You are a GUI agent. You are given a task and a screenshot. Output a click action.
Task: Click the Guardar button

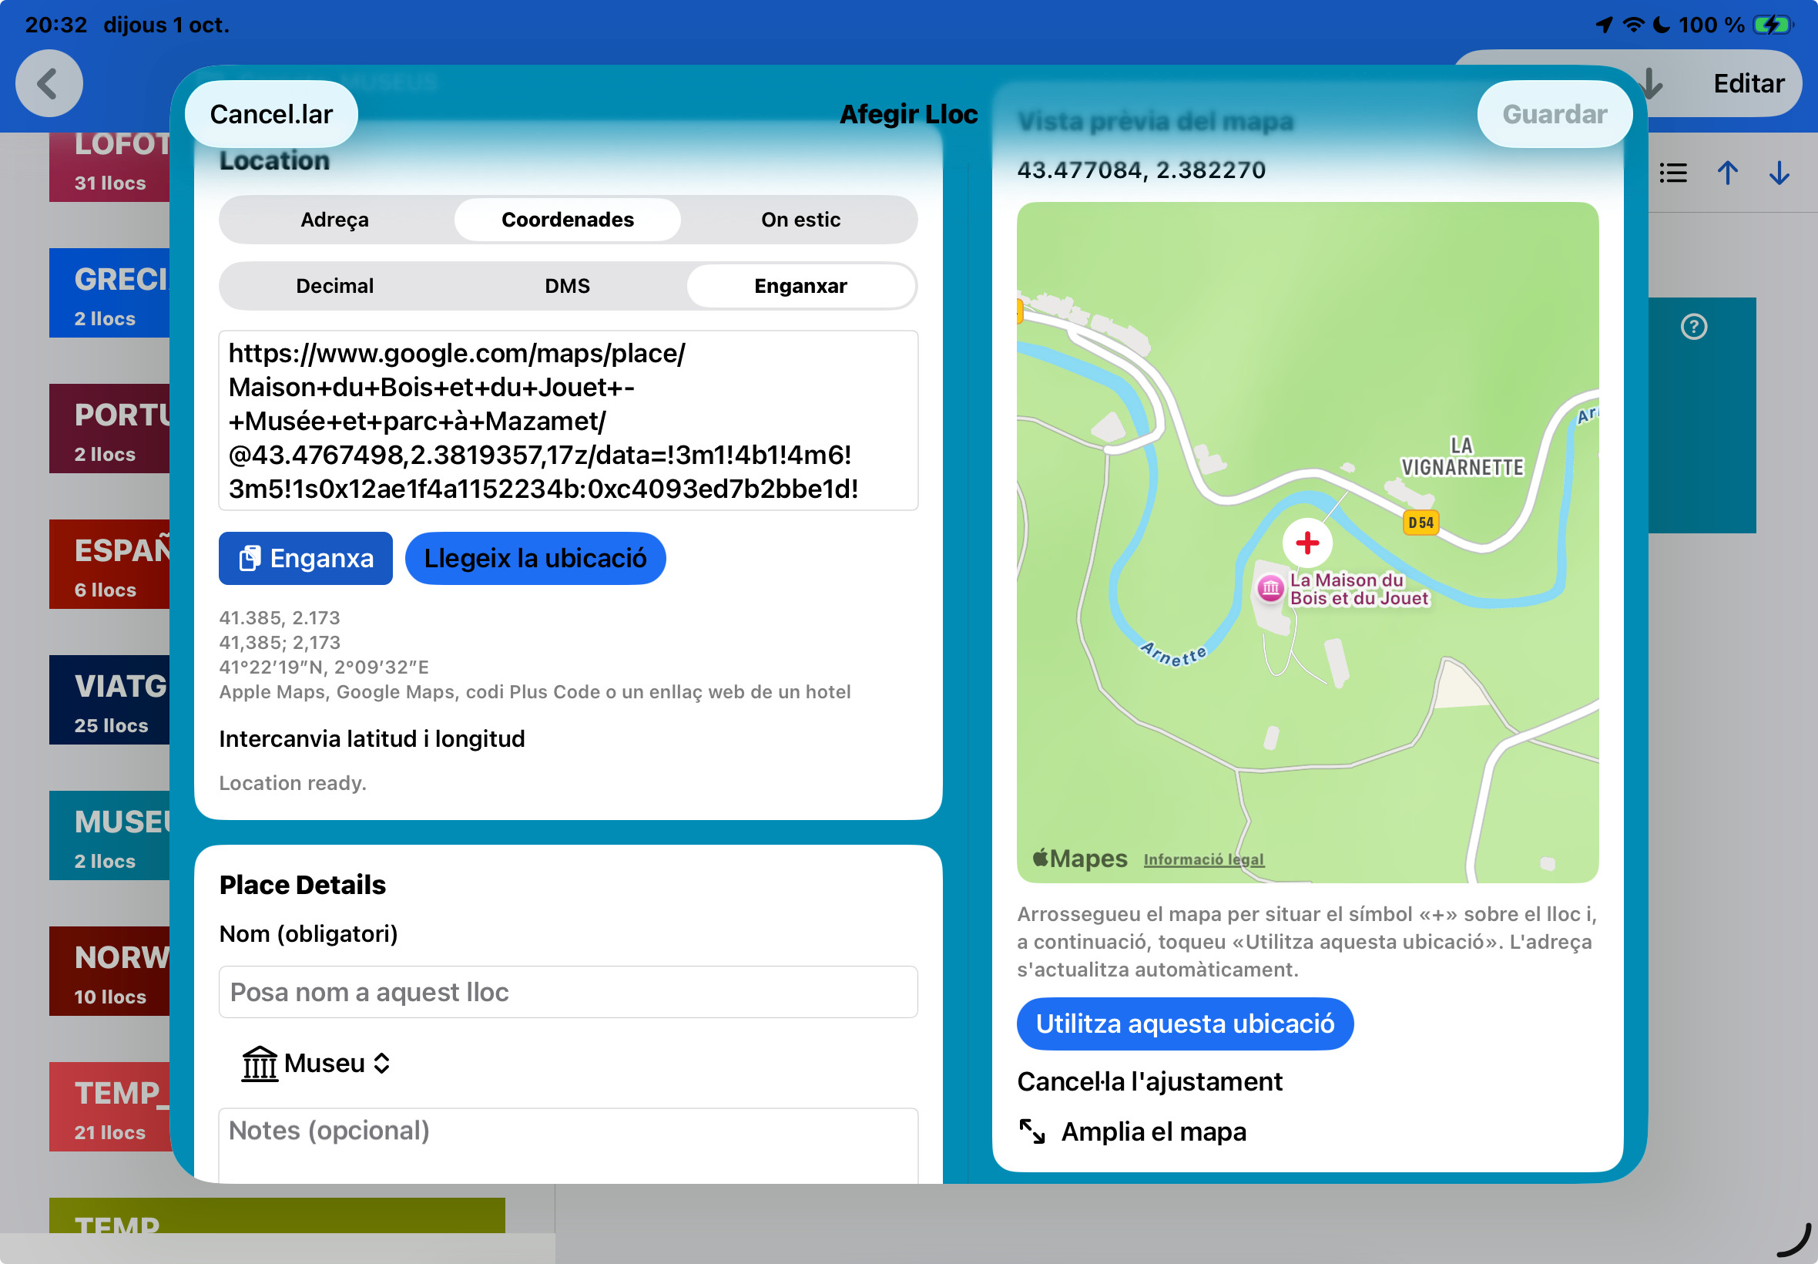(1555, 114)
